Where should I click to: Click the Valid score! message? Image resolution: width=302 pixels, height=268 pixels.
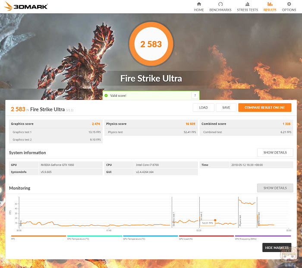click(x=118, y=96)
